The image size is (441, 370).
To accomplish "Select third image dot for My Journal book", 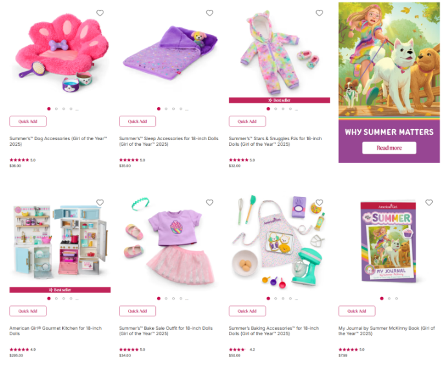I will click(x=396, y=298).
